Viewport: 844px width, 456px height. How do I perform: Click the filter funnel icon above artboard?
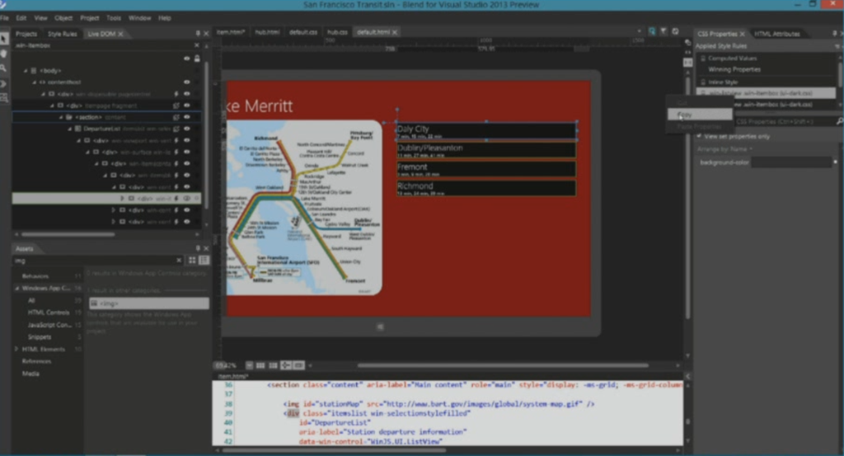[x=663, y=31]
